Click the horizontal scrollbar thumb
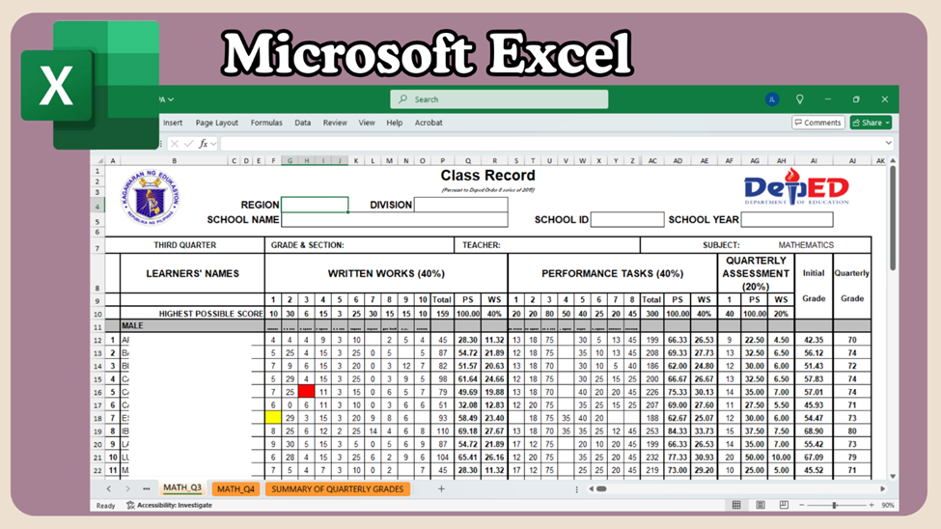 click(601, 488)
